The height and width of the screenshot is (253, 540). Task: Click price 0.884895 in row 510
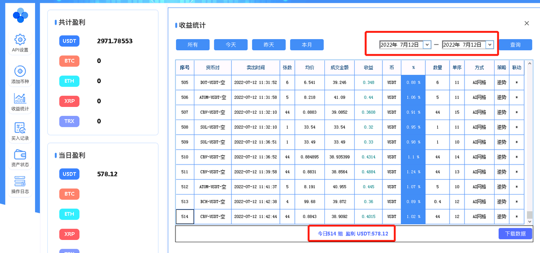[310, 157]
